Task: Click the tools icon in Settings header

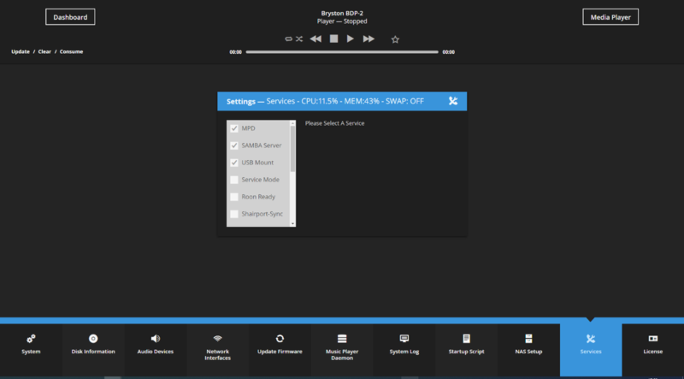Action: [453, 101]
